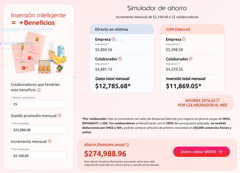Image resolution: width=240 pixels, height=173 pixels.
Task: Click the Número de tarjetas field showing 25
Action: [x=39, y=104]
